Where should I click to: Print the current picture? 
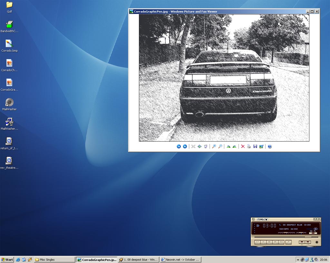[x=249, y=146]
